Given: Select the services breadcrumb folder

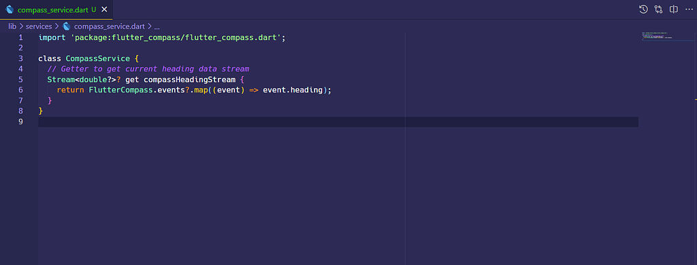Looking at the screenshot, I should coord(39,26).
